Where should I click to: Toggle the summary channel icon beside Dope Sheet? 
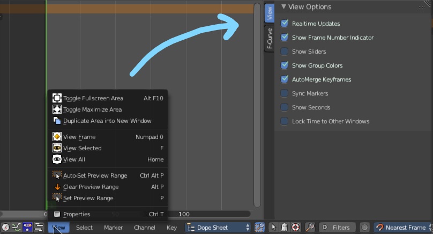pos(259,228)
